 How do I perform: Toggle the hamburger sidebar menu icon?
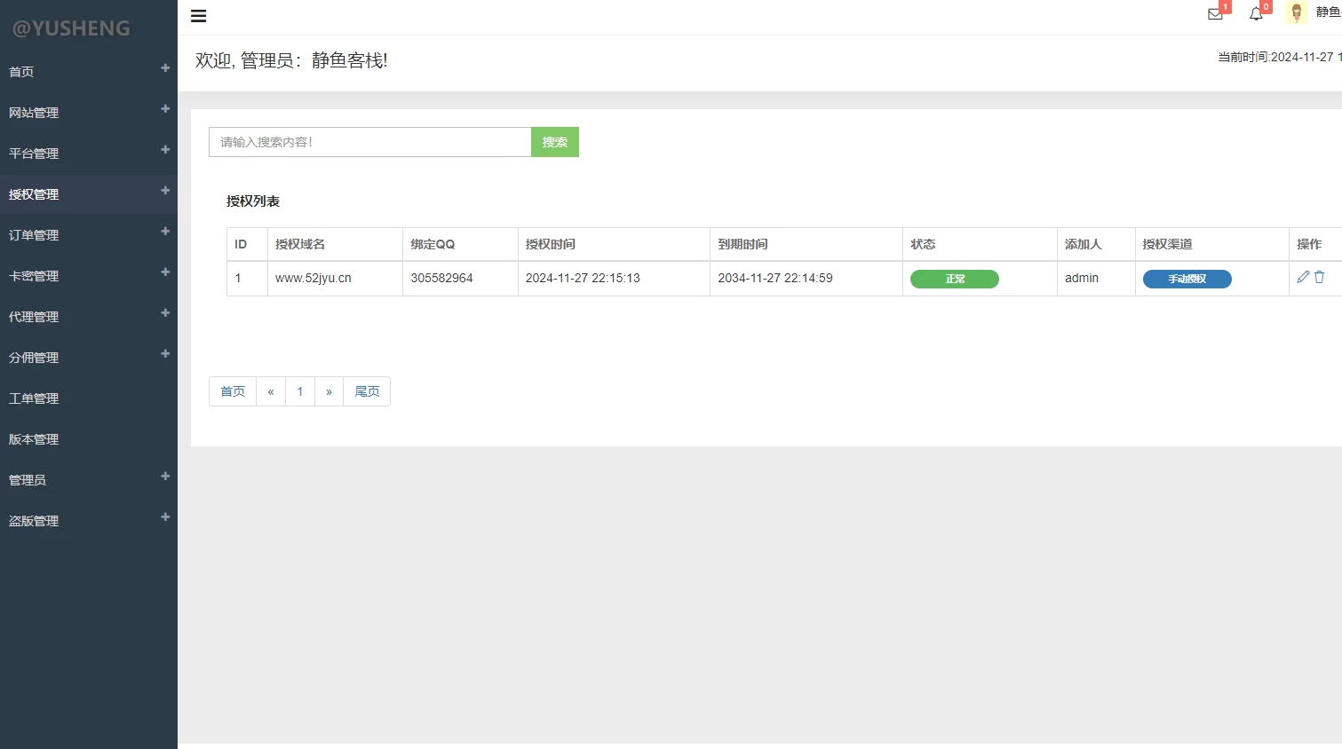[x=199, y=16]
